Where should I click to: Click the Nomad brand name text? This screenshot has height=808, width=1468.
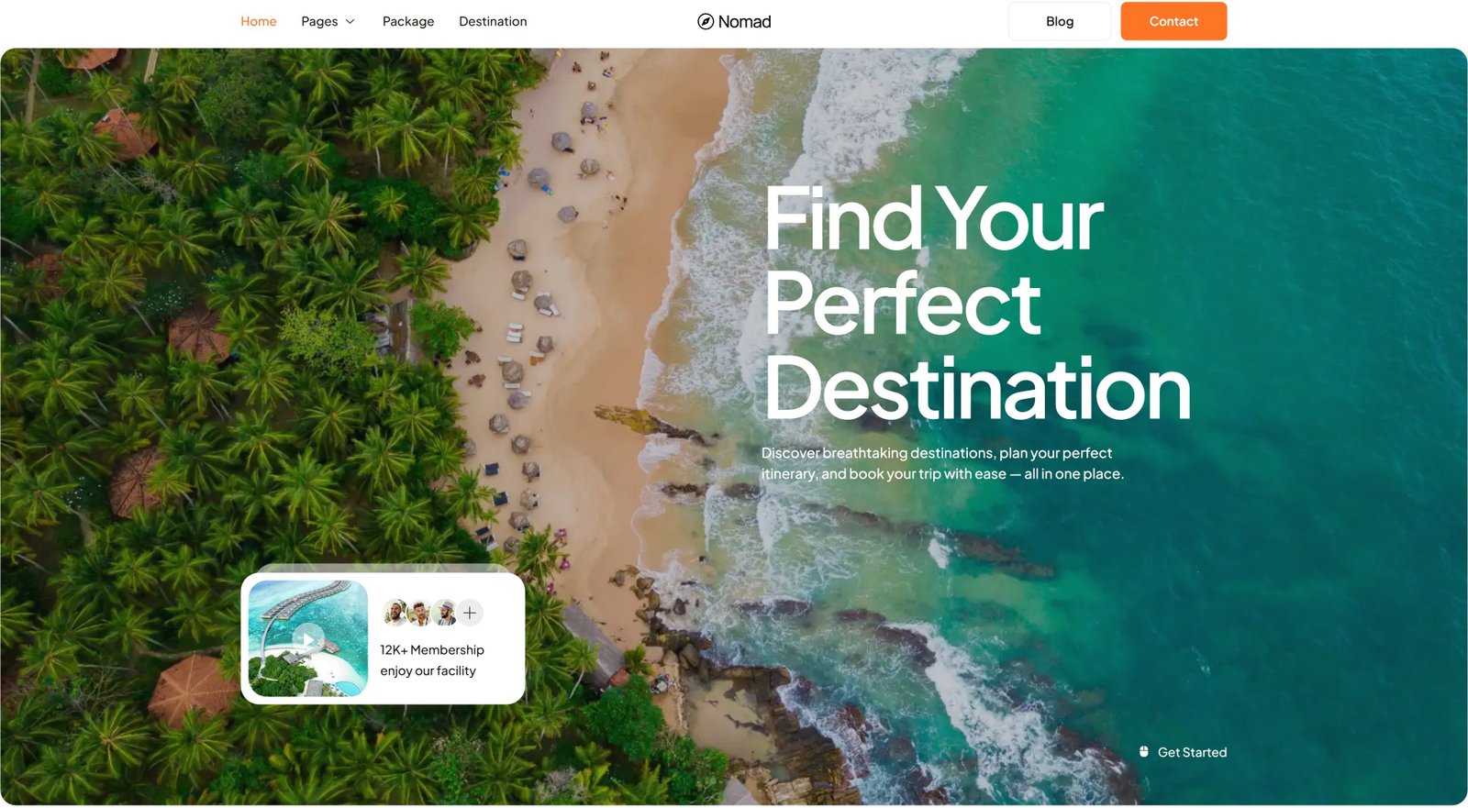(744, 21)
